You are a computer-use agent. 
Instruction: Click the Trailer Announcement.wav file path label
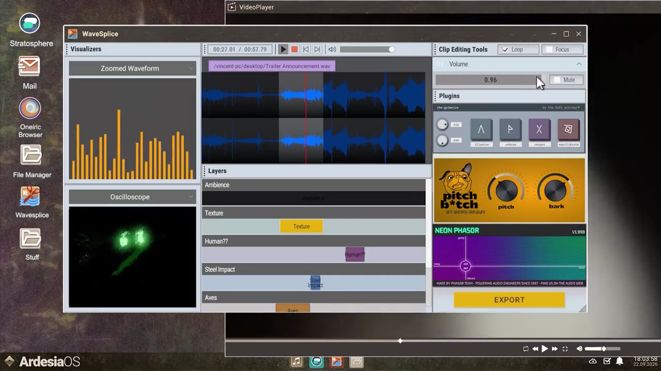tap(272, 66)
